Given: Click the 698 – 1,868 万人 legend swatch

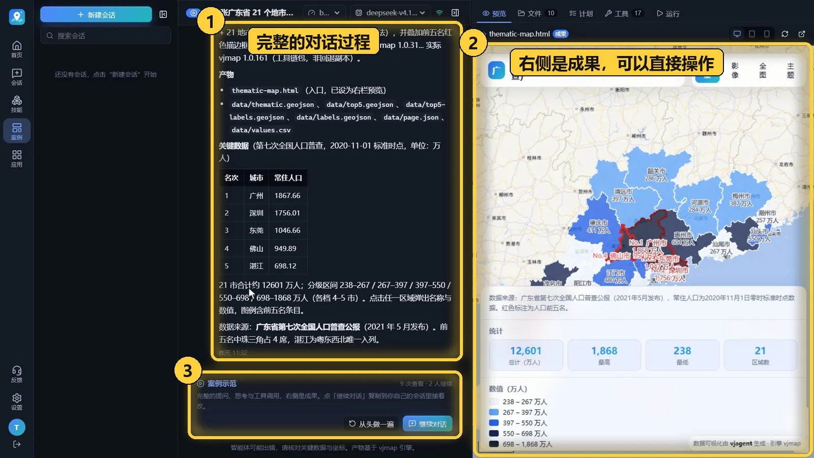Looking at the screenshot, I should [493, 444].
